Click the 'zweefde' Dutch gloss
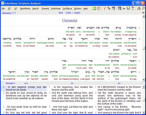This screenshot has height=115, width=146. (x=7, y=46)
